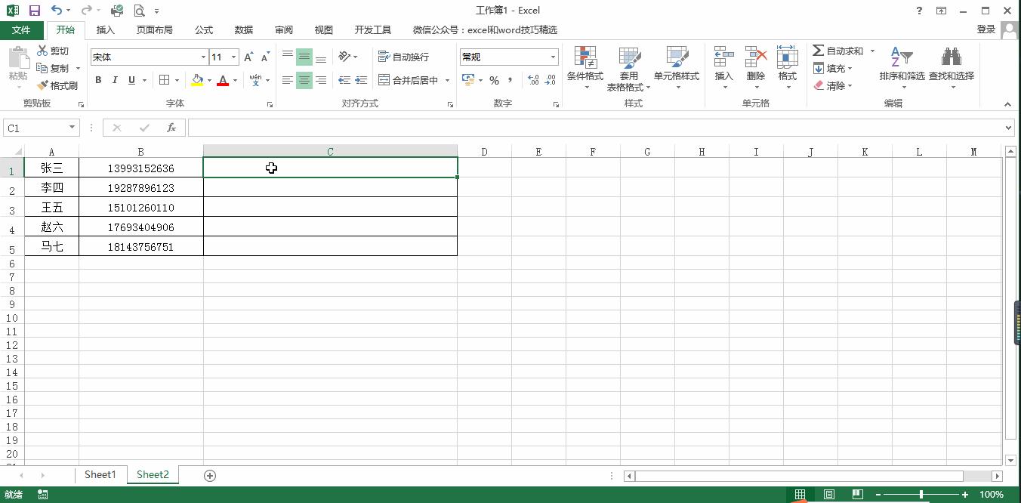Apply the percent number format
The width and height of the screenshot is (1021, 503).
pyautogui.click(x=495, y=80)
